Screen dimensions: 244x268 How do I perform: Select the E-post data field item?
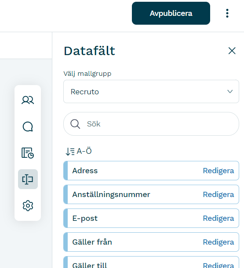(x=151, y=218)
